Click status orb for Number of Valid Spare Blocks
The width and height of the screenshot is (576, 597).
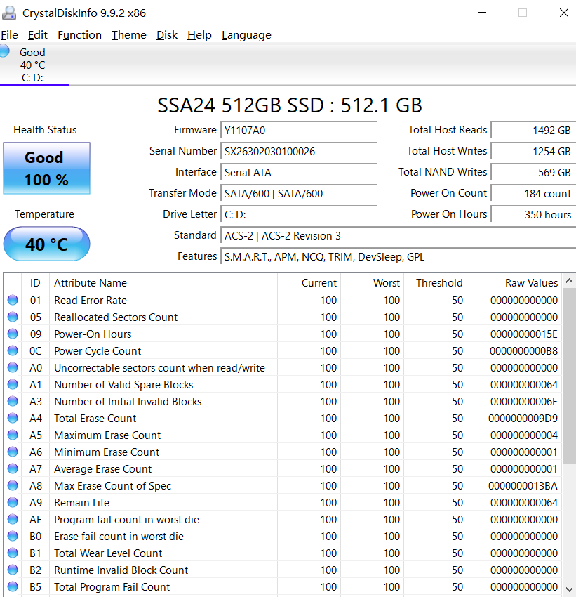point(13,384)
